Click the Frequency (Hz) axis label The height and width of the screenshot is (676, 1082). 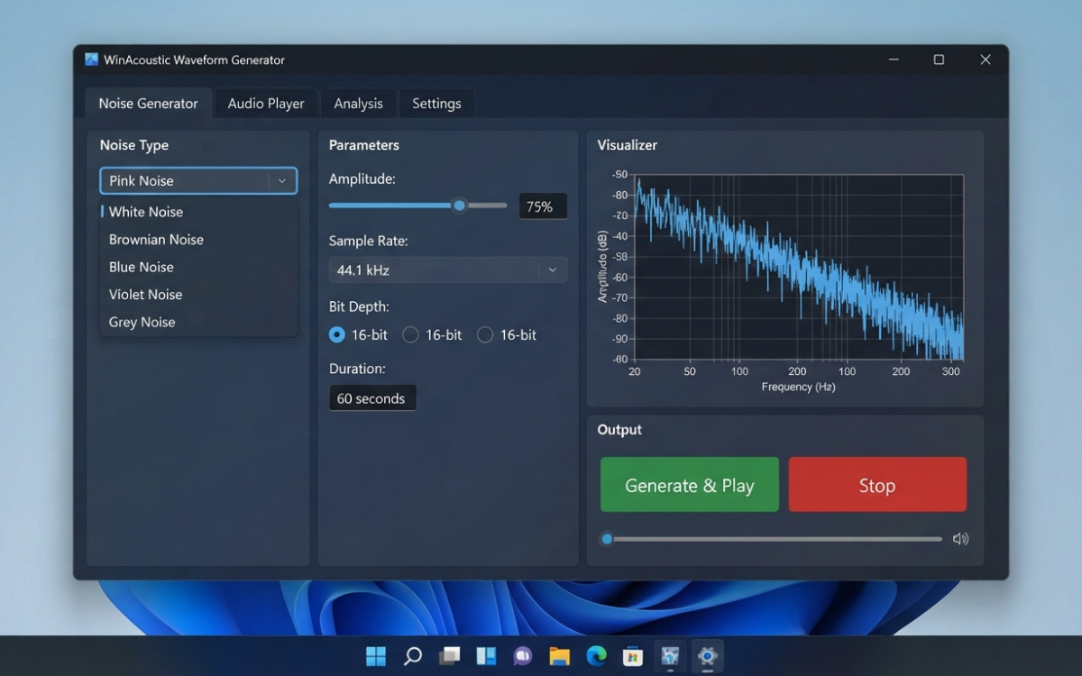click(798, 387)
